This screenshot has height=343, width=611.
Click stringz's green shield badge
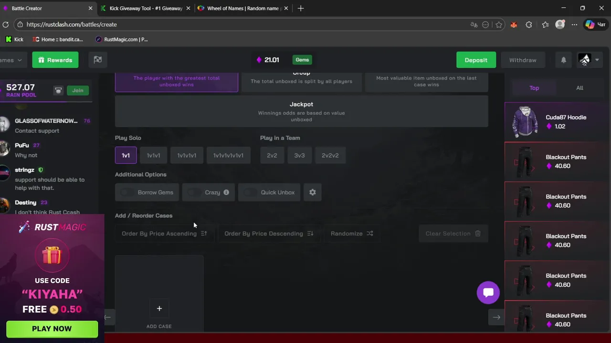(x=41, y=170)
